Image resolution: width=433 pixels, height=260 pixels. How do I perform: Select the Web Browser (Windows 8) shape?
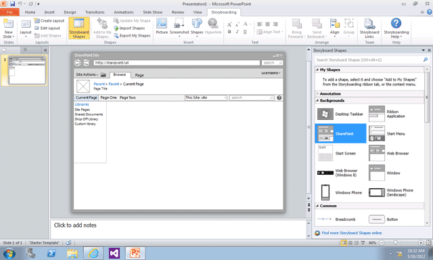pos(340,173)
